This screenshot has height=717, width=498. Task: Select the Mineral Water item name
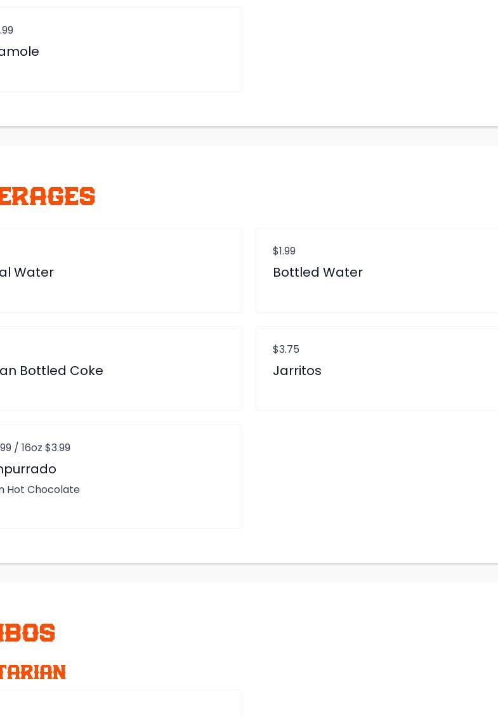tap(27, 272)
